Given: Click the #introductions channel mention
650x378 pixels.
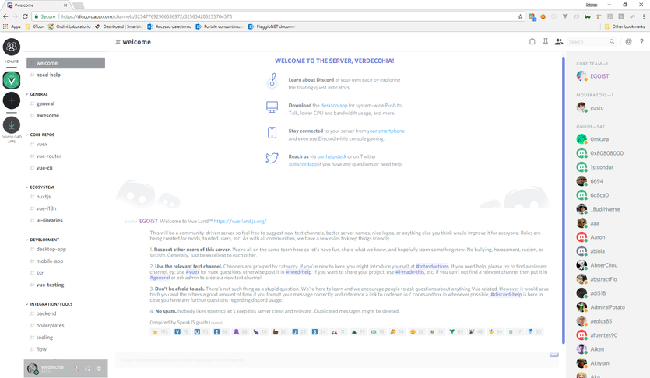Looking at the screenshot, I should [x=432, y=266].
